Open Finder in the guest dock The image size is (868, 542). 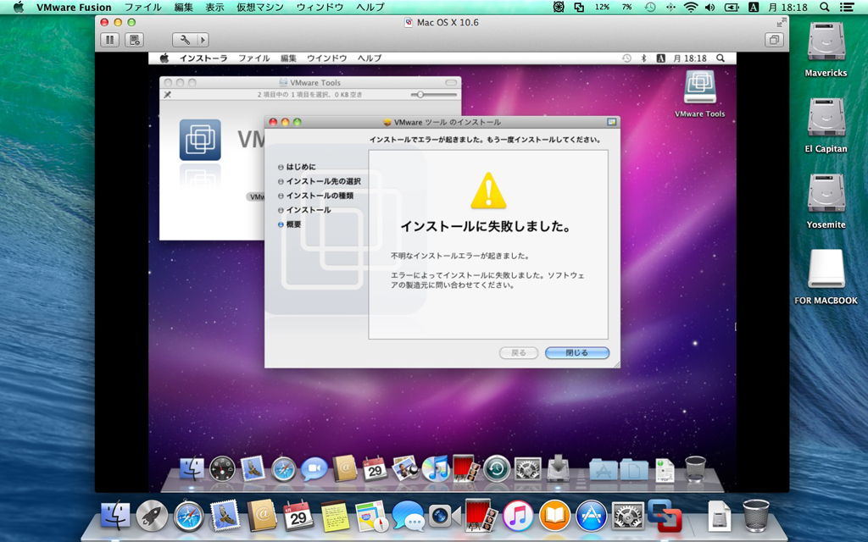click(x=192, y=469)
